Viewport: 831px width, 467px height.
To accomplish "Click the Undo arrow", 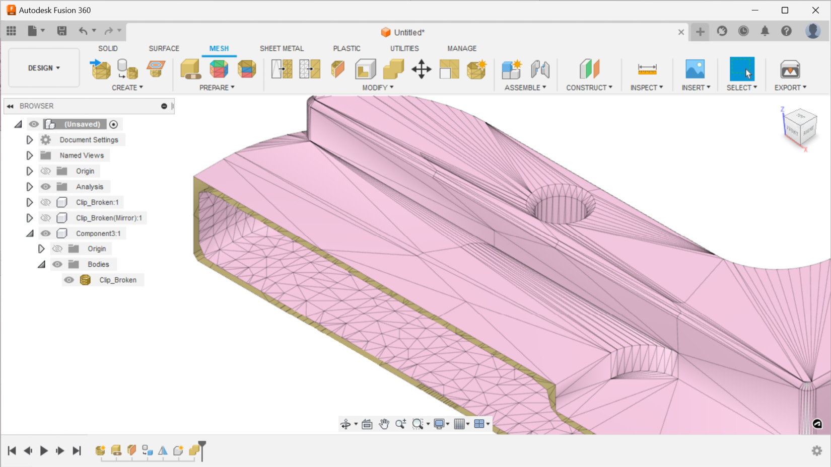I will [83, 31].
